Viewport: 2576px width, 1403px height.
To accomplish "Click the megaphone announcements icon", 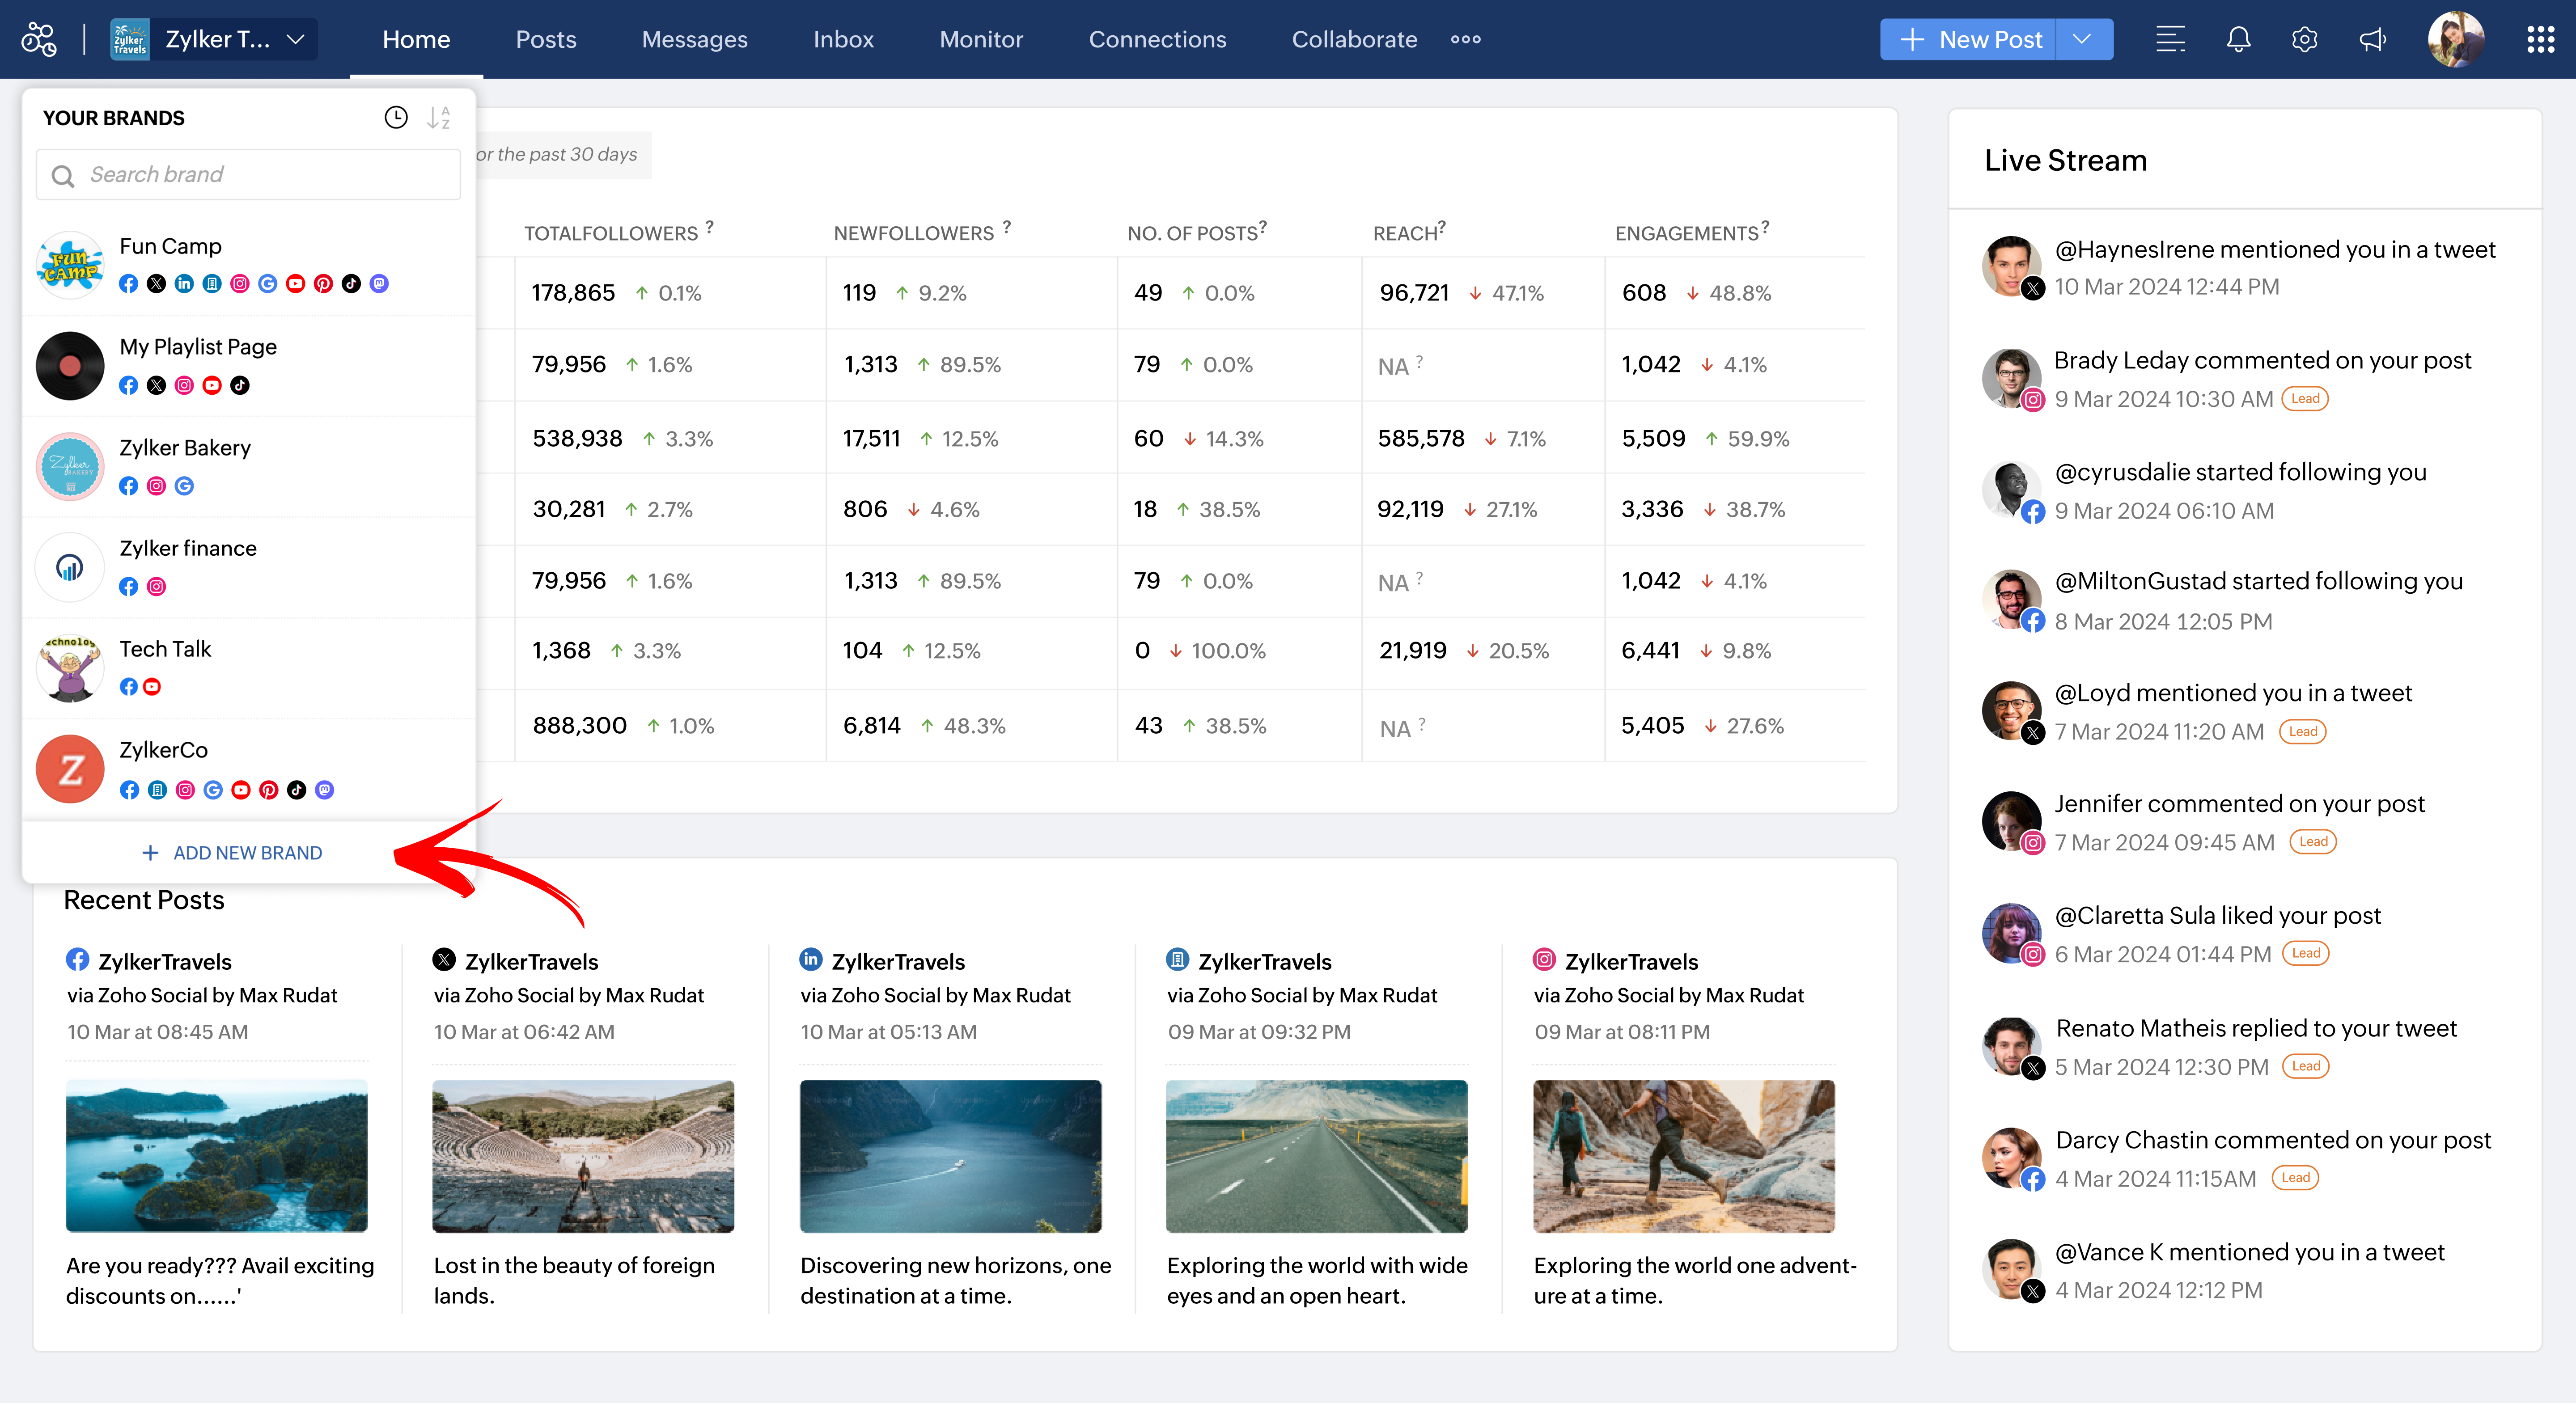I will [x=2372, y=40].
